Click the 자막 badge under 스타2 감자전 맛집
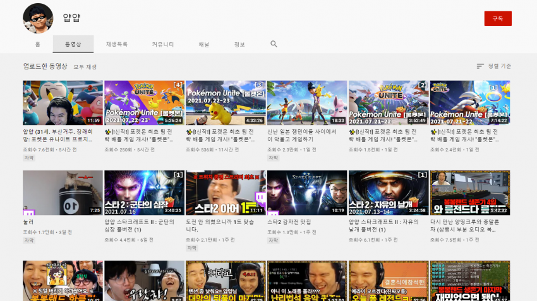The width and height of the screenshot is (537, 301). pos(274,240)
